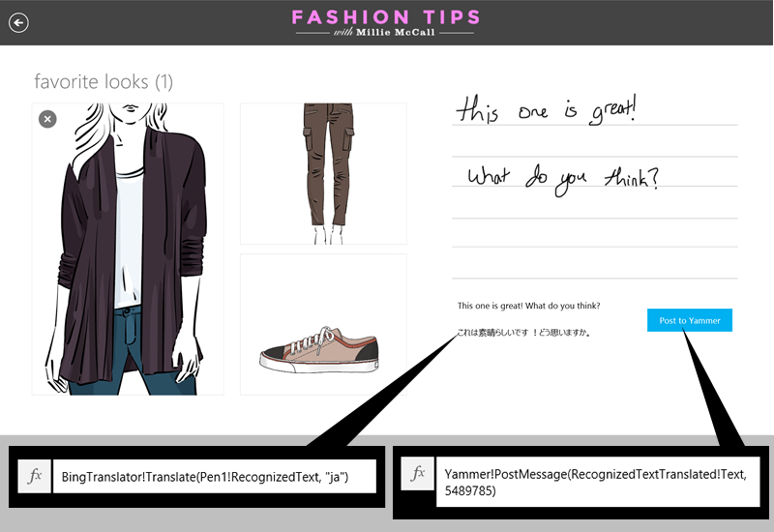This screenshot has width=774, height=532.
Task: Go back with the circled arrow icon
Action: [x=18, y=22]
